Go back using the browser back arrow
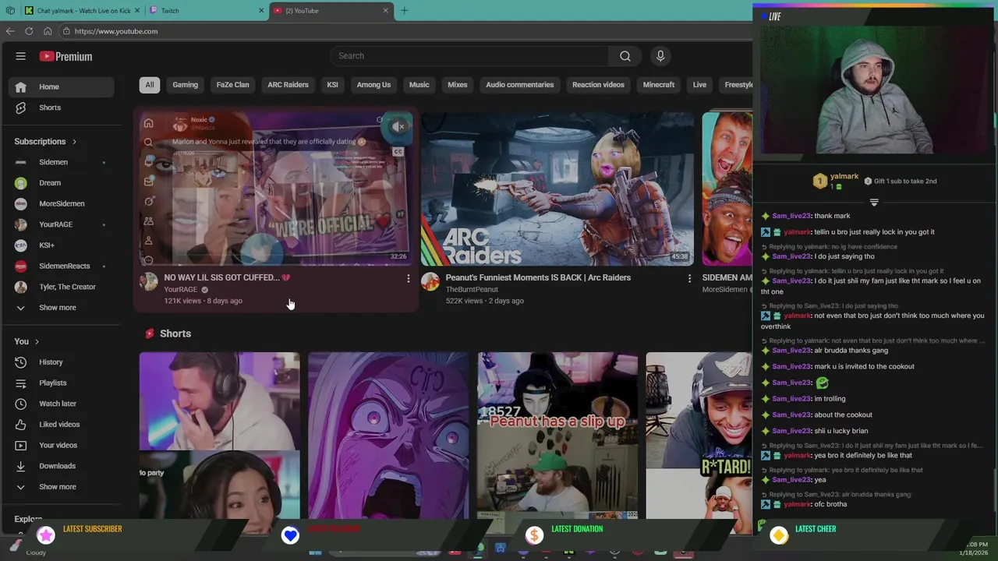Viewport: 998px width, 561px height. [x=10, y=31]
